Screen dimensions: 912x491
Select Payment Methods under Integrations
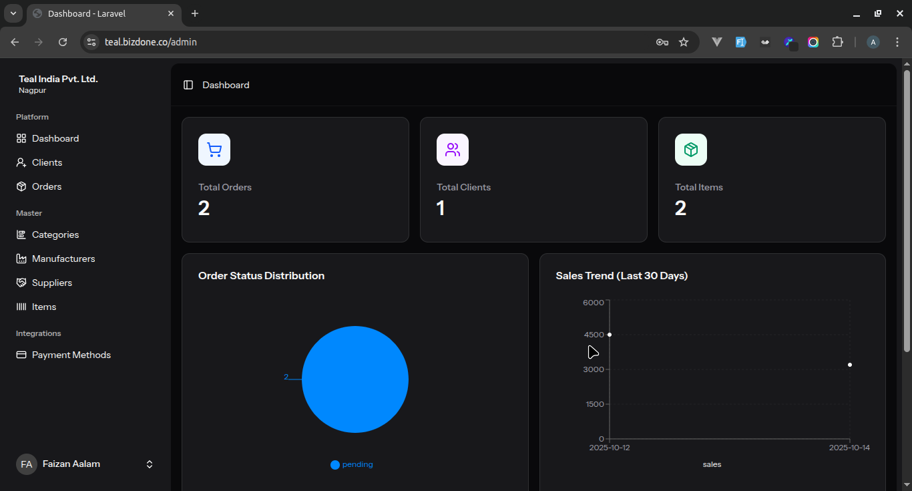(71, 355)
